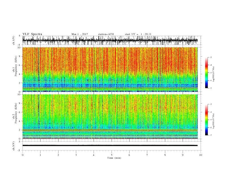Screen dimensions: 226x174
Task: Click the time axis end tick label "10"
Action: pyautogui.click(x=201, y=155)
